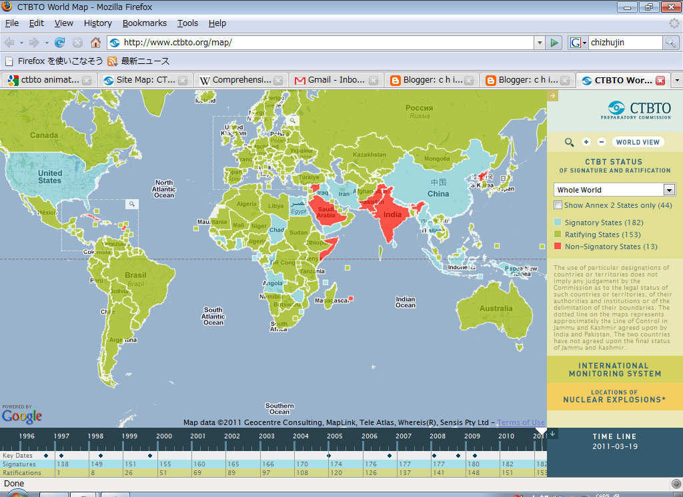
Task: Click the URL address field
Action: pyautogui.click(x=328, y=43)
